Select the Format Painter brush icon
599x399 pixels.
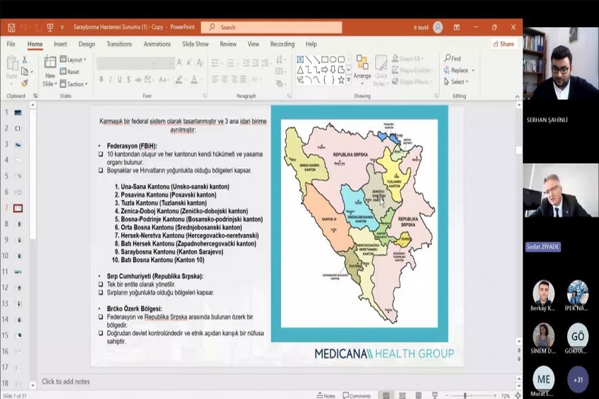tap(25, 83)
